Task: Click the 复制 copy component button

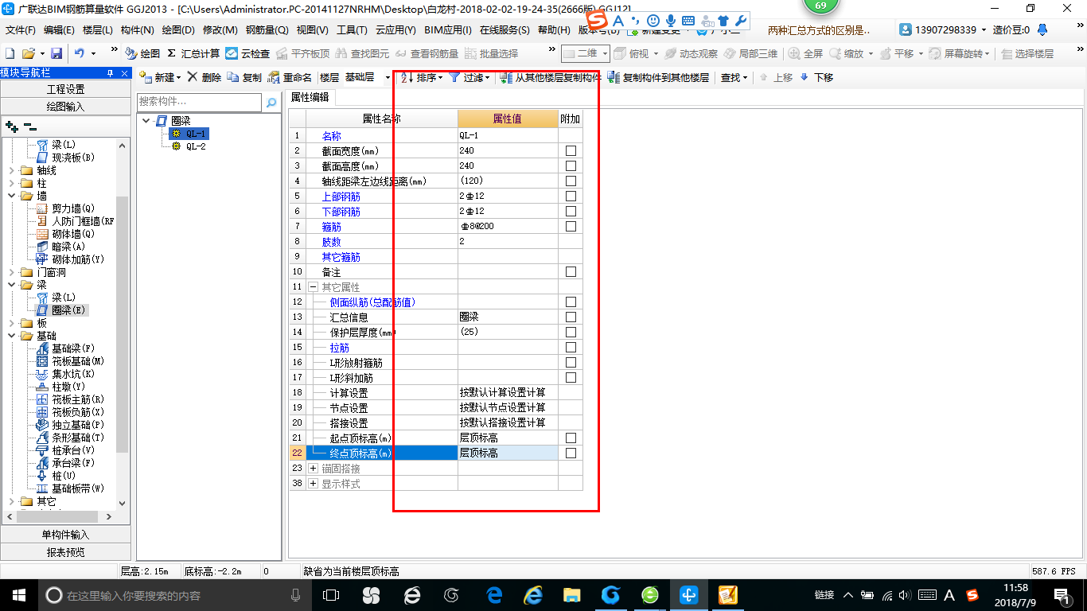Action: 244,77
